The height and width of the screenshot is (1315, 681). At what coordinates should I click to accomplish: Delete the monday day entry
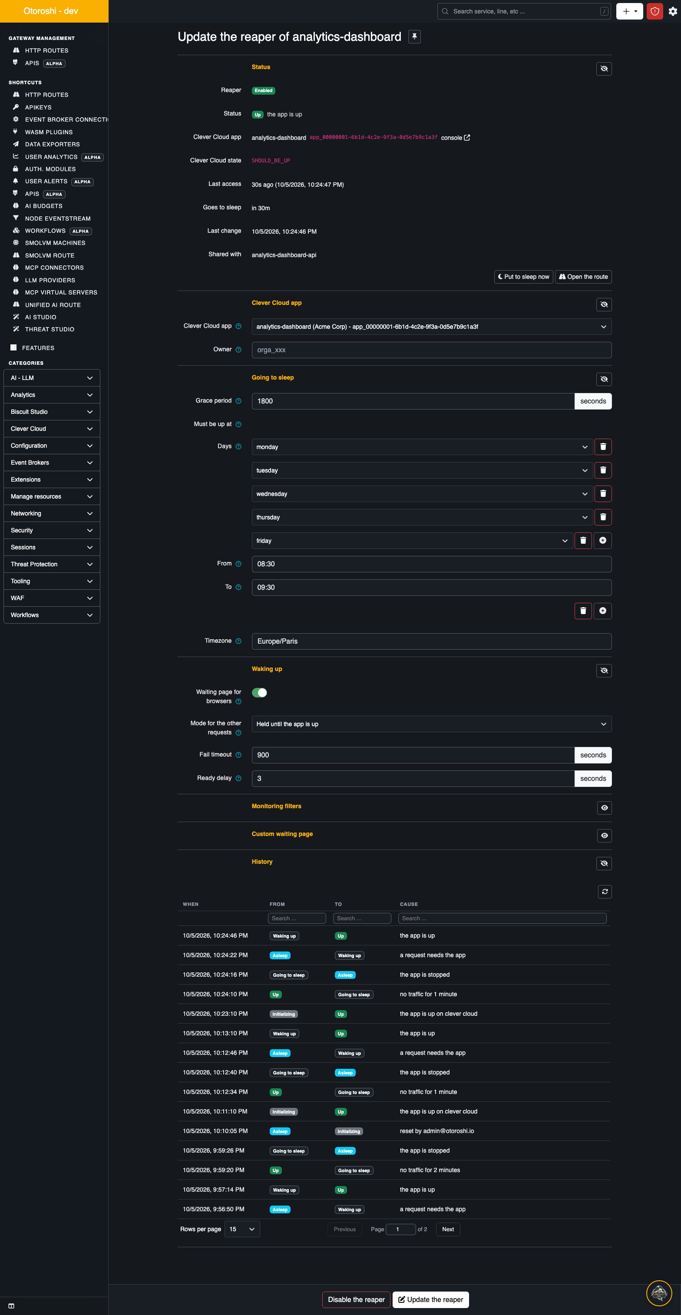603,447
